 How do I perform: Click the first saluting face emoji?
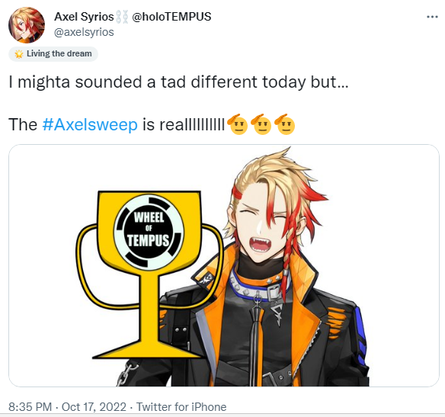238,124
